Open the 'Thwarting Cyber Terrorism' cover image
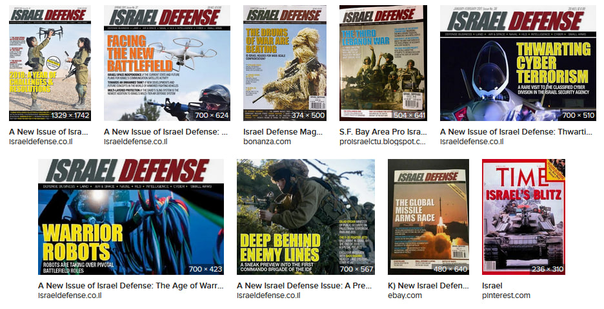Viewport: 604px width, 309px height. pos(518,63)
